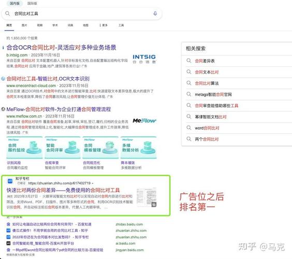Open 2022年你还在为合同版本对比发愁吗 知乎专栏 link
The image size is (292, 259).
pos(50,237)
